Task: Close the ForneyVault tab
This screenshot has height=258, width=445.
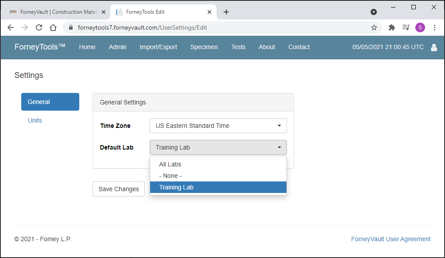Action: click(104, 12)
